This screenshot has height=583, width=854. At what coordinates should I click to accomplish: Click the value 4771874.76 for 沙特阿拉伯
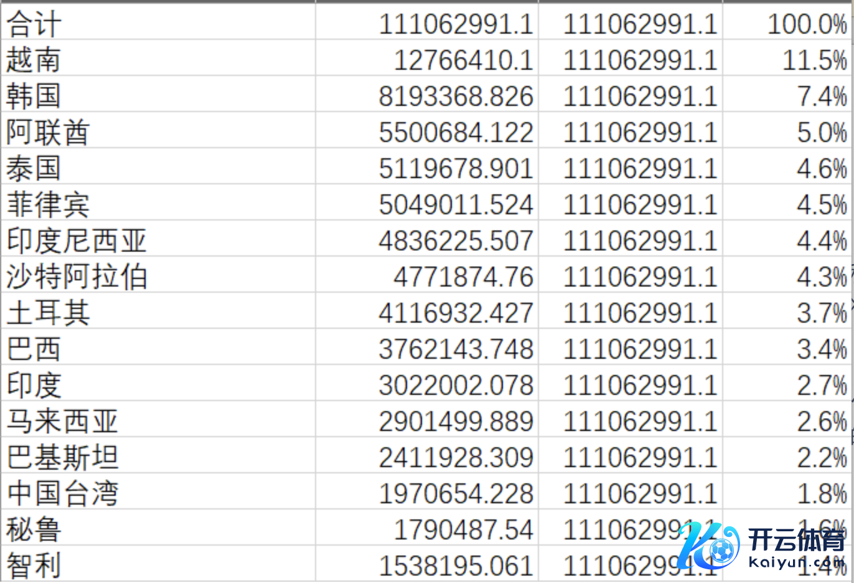click(x=463, y=277)
